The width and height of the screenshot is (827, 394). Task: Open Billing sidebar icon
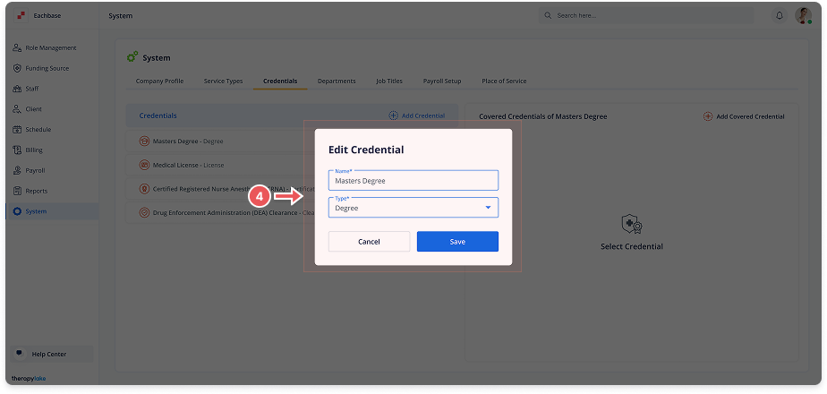[x=17, y=150]
